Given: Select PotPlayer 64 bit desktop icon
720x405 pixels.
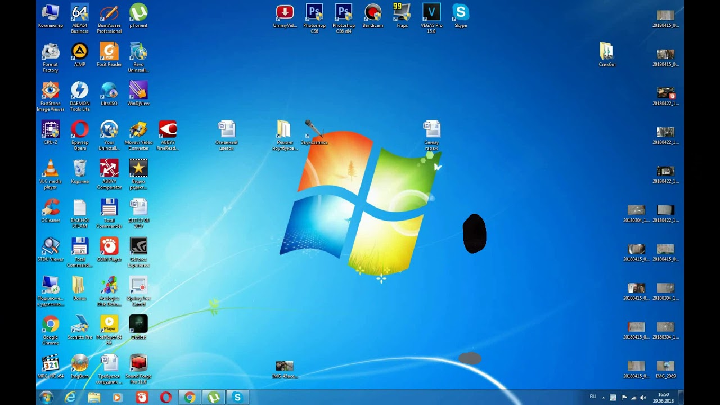Looking at the screenshot, I should [x=109, y=330].
